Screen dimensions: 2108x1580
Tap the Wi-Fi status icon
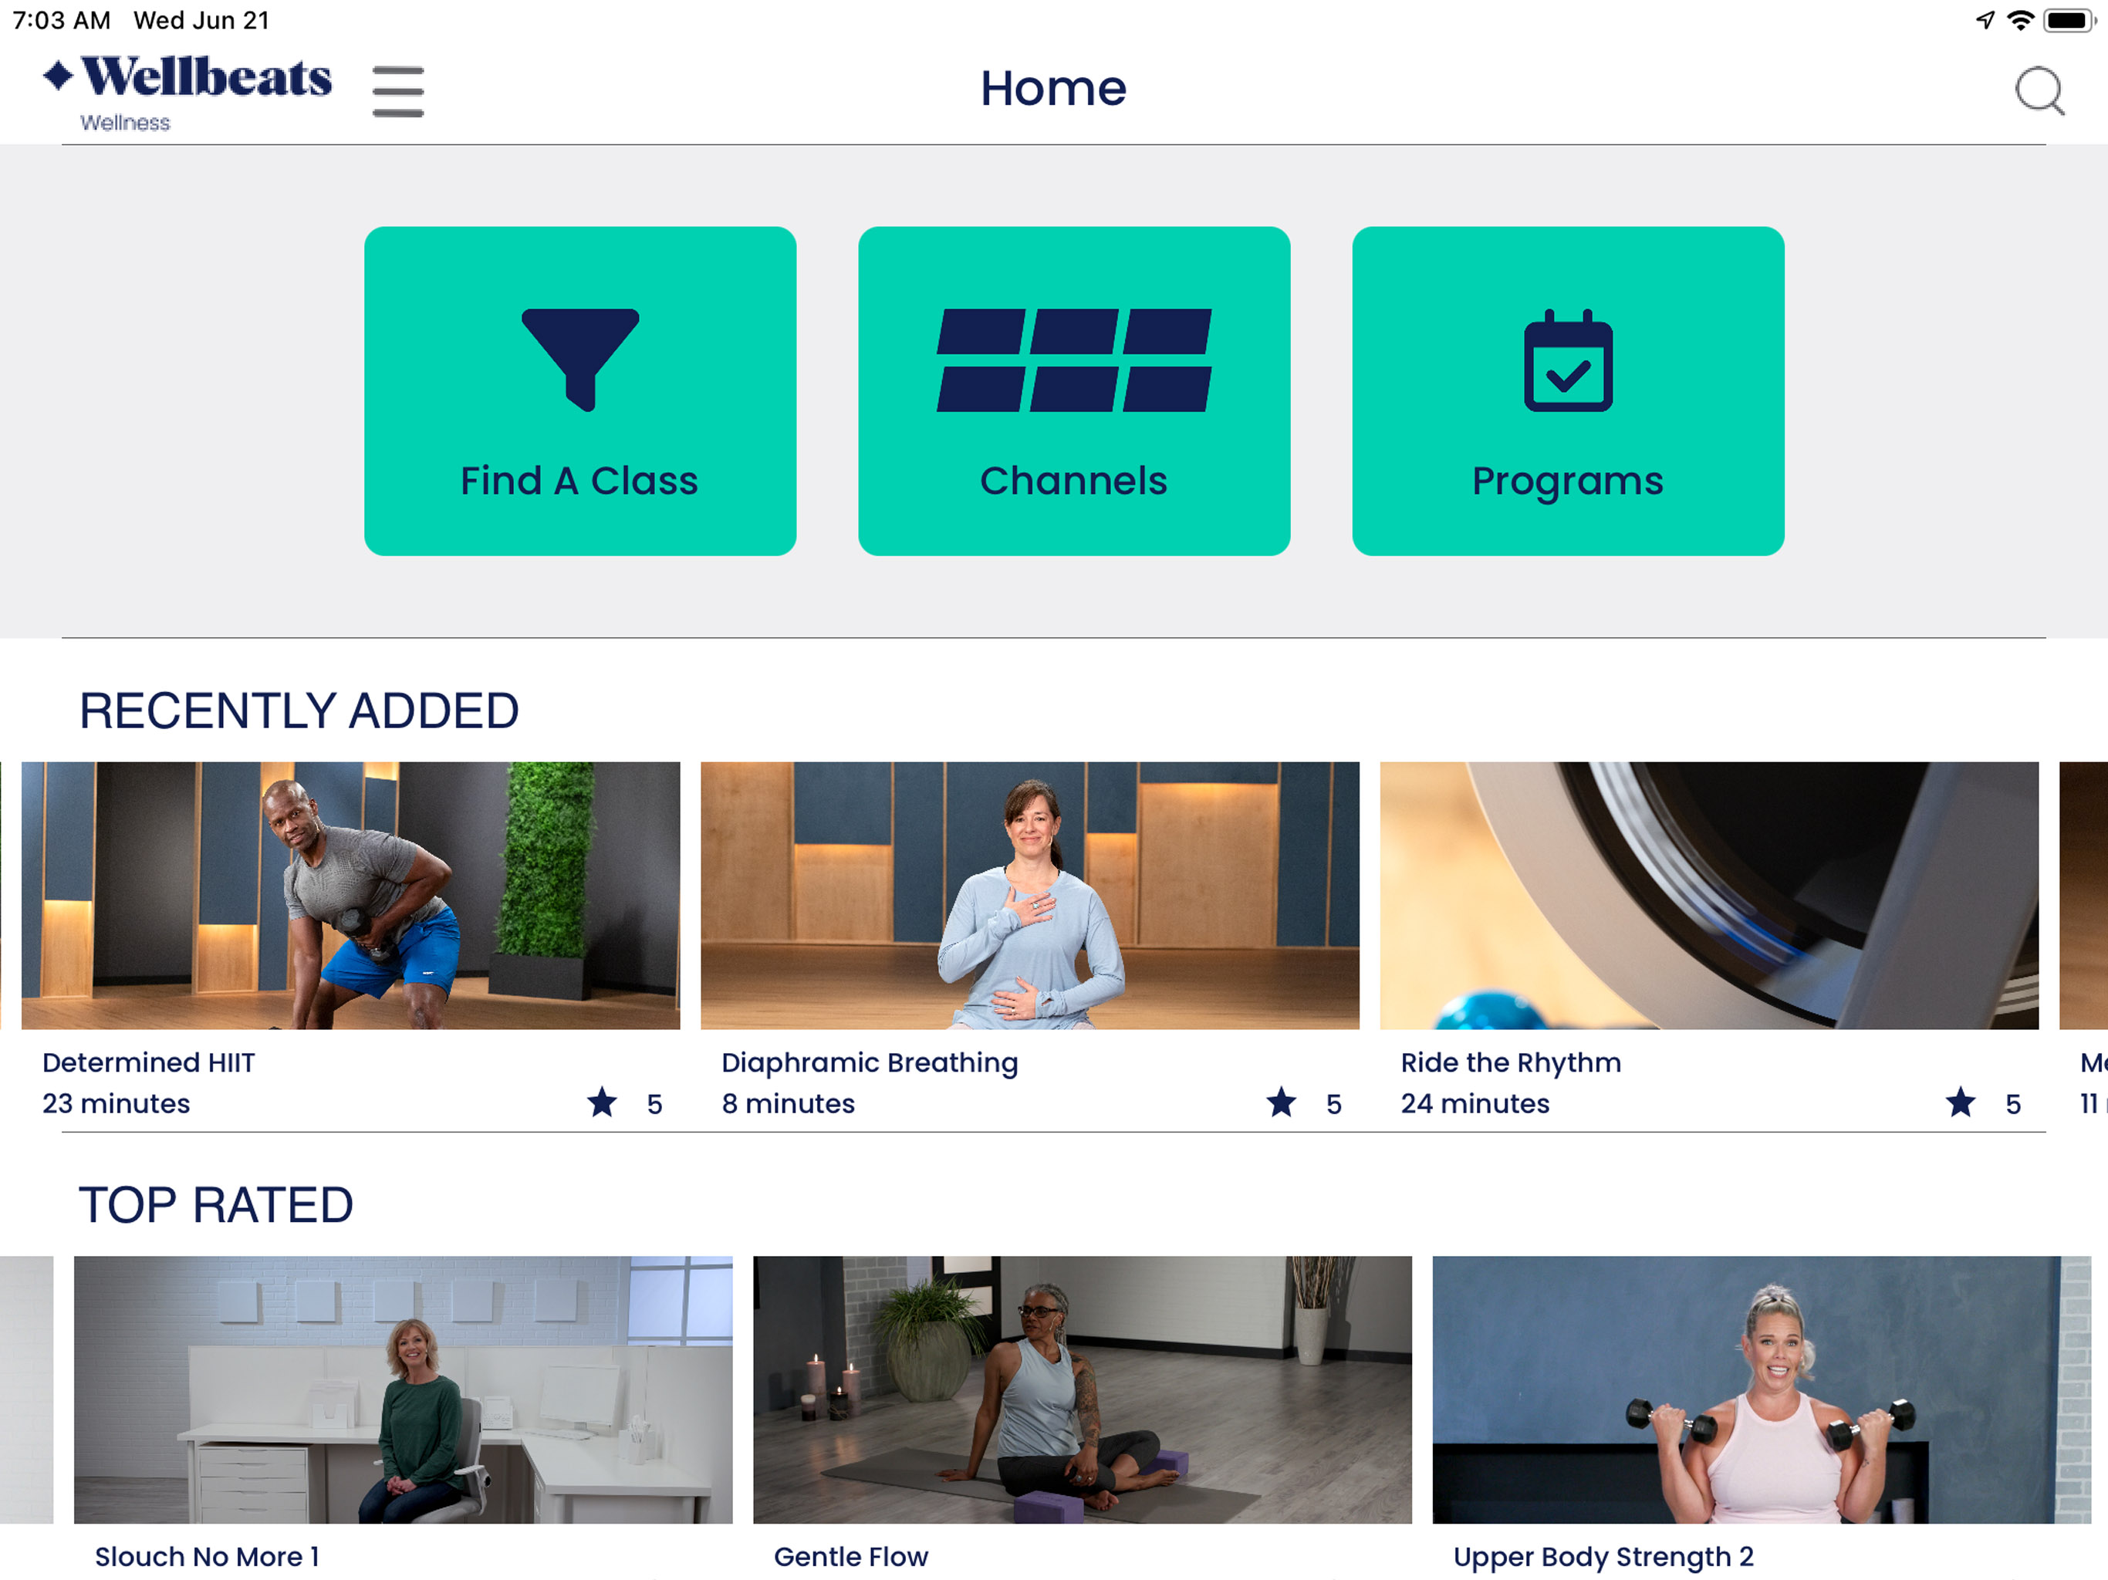tap(2020, 20)
